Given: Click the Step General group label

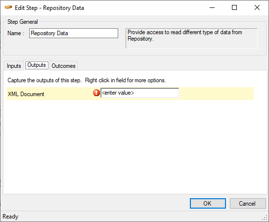Looking at the screenshot, I should pos(22,22).
